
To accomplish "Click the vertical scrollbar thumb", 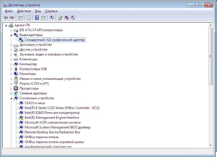I will tap(211, 56).
